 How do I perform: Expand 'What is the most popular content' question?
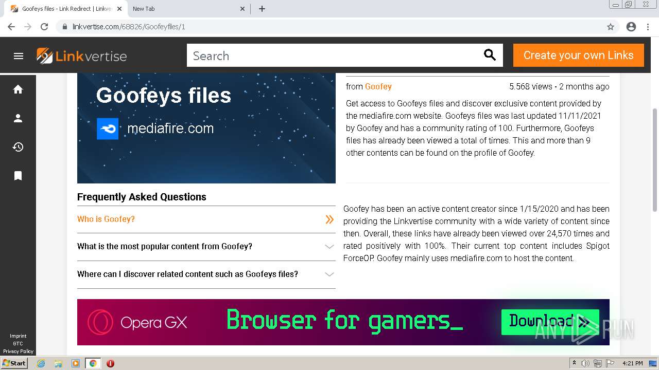click(x=206, y=247)
